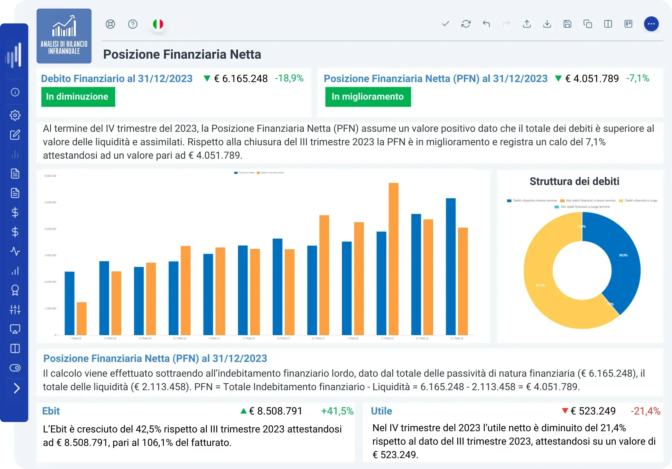Click the -21,4% Utile change value
Viewport: 672px width, 469px height.
(x=646, y=411)
